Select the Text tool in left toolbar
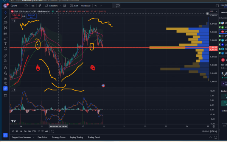The width and height of the screenshot is (227, 142). [x=5, y=44]
